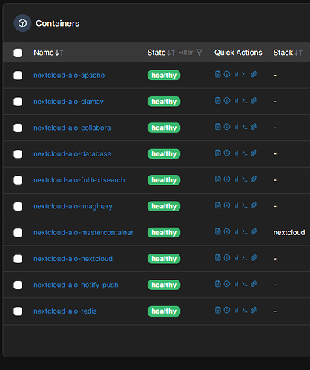Sort containers by Stack column
Image resolution: width=310 pixels, height=370 pixels.
288,53
